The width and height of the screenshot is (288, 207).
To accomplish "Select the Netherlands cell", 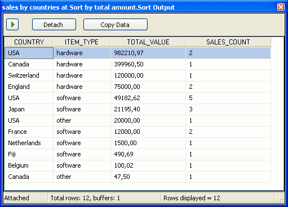I will coord(29,143).
